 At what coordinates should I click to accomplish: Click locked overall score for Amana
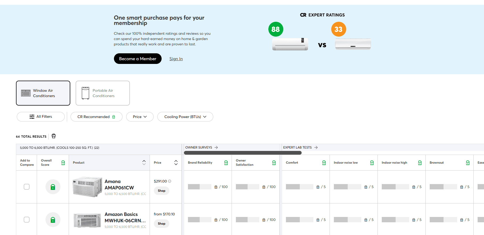click(53, 187)
